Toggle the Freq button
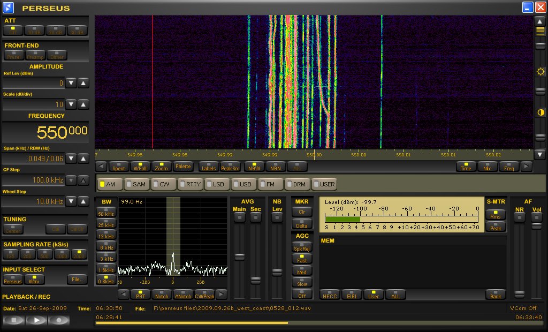The height and width of the screenshot is (332, 548). (x=509, y=167)
